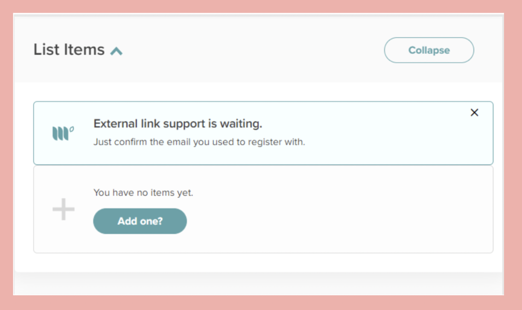Viewport: 522px width, 310px height.
Task: Select the "You have no items yet." message
Action: click(143, 193)
